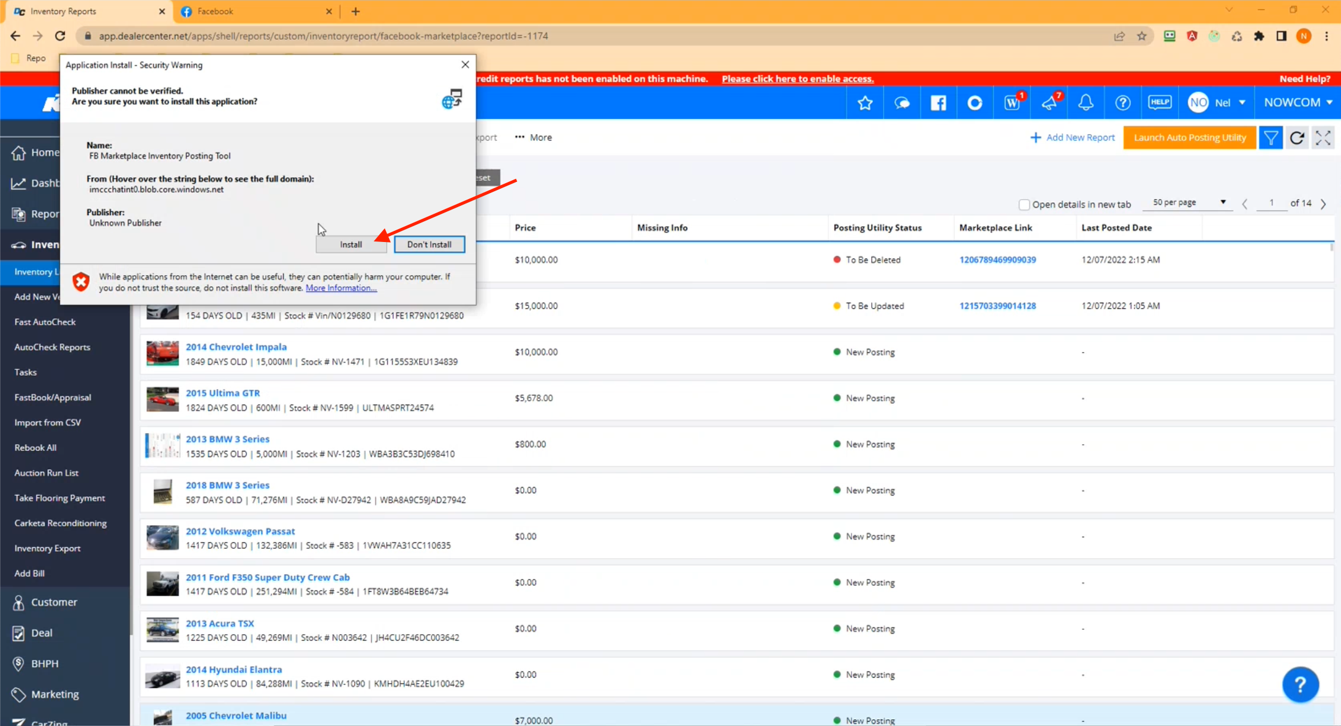Open the HELP monitor icon in header
This screenshot has height=726, width=1341.
(1159, 102)
